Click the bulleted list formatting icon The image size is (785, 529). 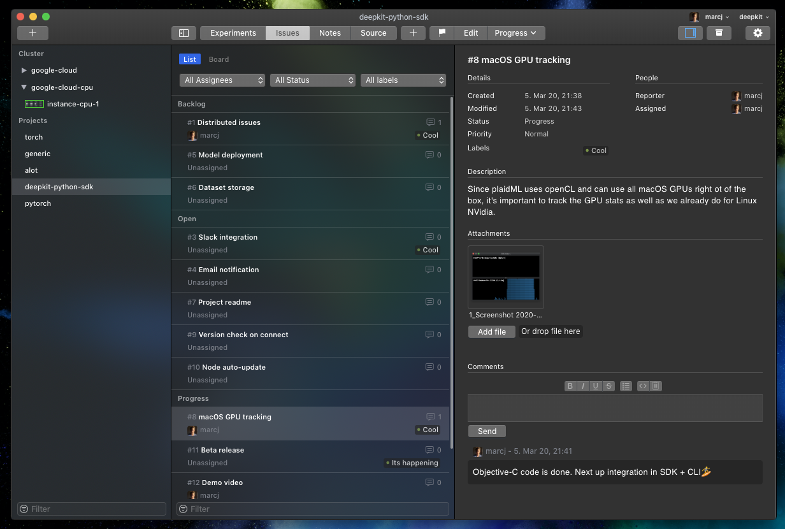coord(626,386)
